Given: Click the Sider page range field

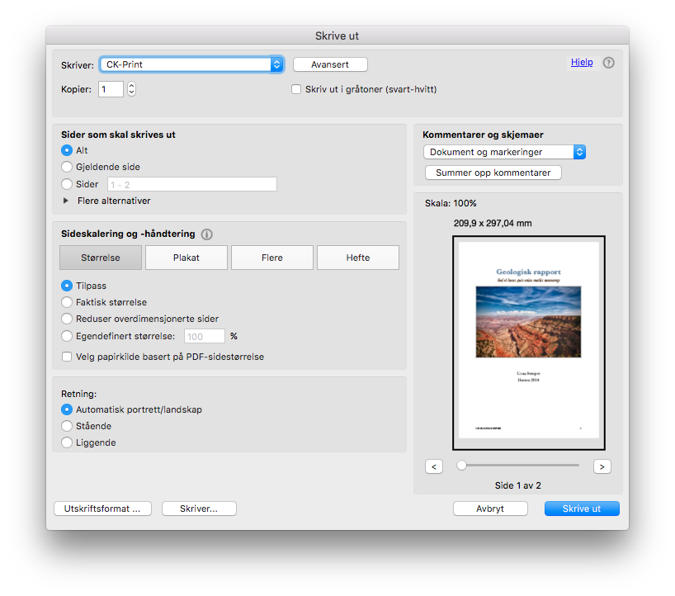Looking at the screenshot, I should tap(192, 184).
